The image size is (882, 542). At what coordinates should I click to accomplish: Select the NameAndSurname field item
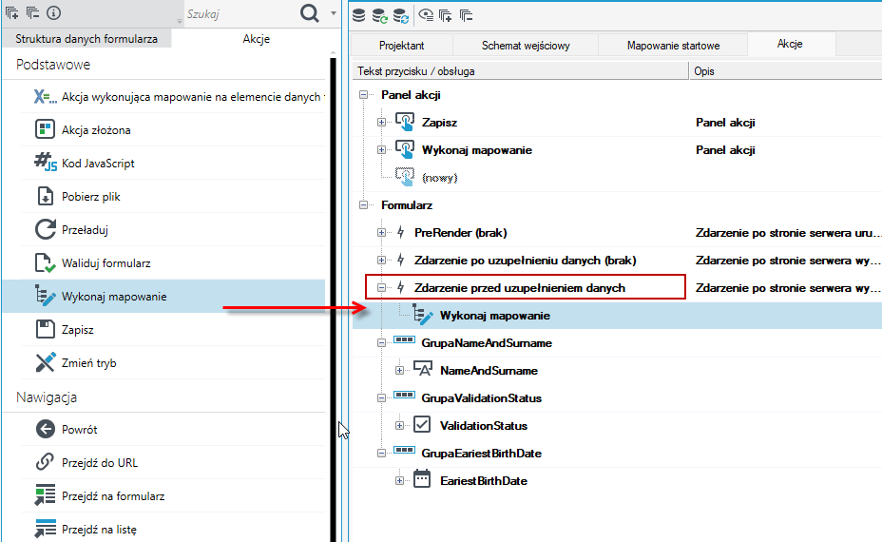point(489,370)
